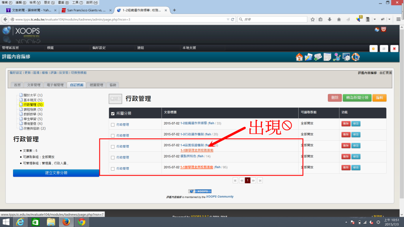Open Internet Explorer from the taskbar
Image resolution: width=404 pixels, height=227 pixels.
pyautogui.click(x=19, y=222)
